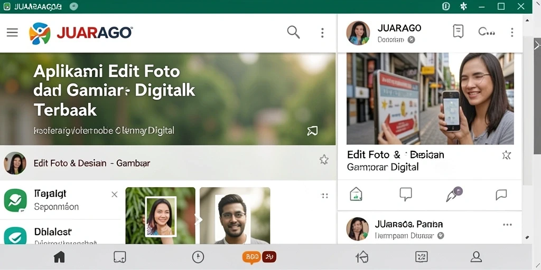Click the JUARAGO colorful logo
Image resolution: width=541 pixels, height=270 pixels.
40,33
